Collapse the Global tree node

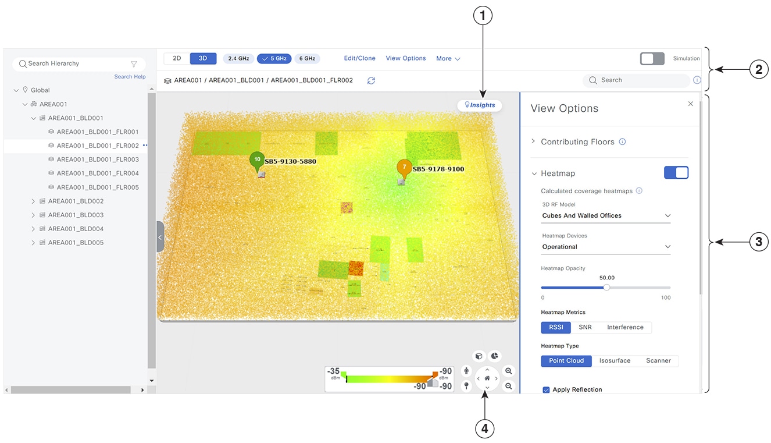[16, 90]
